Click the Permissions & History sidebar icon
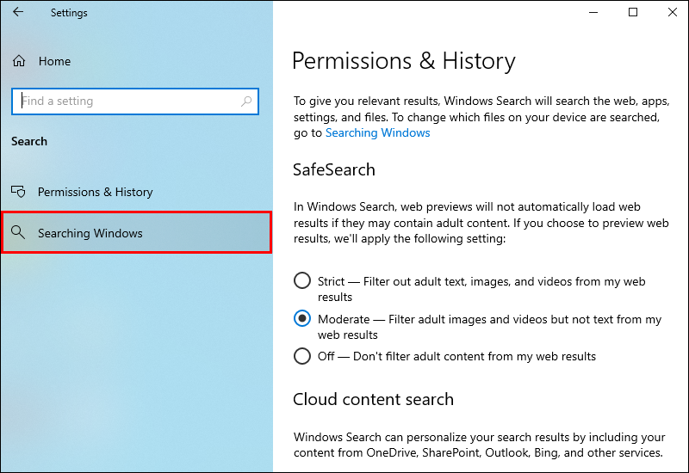689x473 pixels. pyautogui.click(x=20, y=192)
